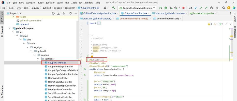Viewport: 237px width, 101px height.
Task: Click gutter icon beside couponService field
Action: point(85,75)
